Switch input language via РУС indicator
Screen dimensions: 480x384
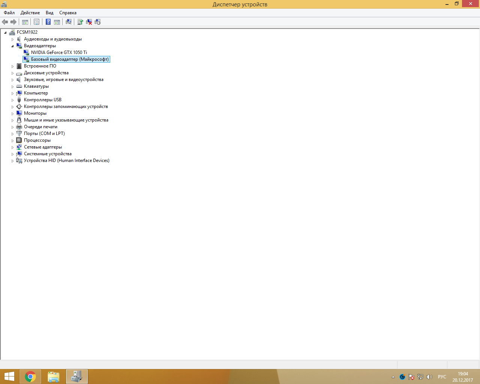442,377
